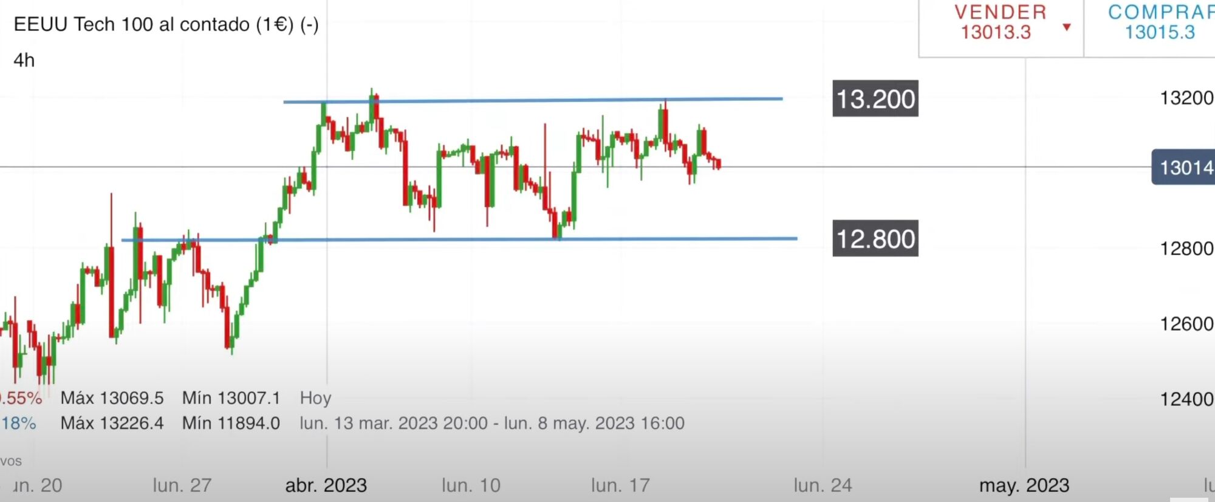Image resolution: width=1215 pixels, height=502 pixels.
Task: Click the EEUU Tech 100 instrument title
Action: click(166, 24)
